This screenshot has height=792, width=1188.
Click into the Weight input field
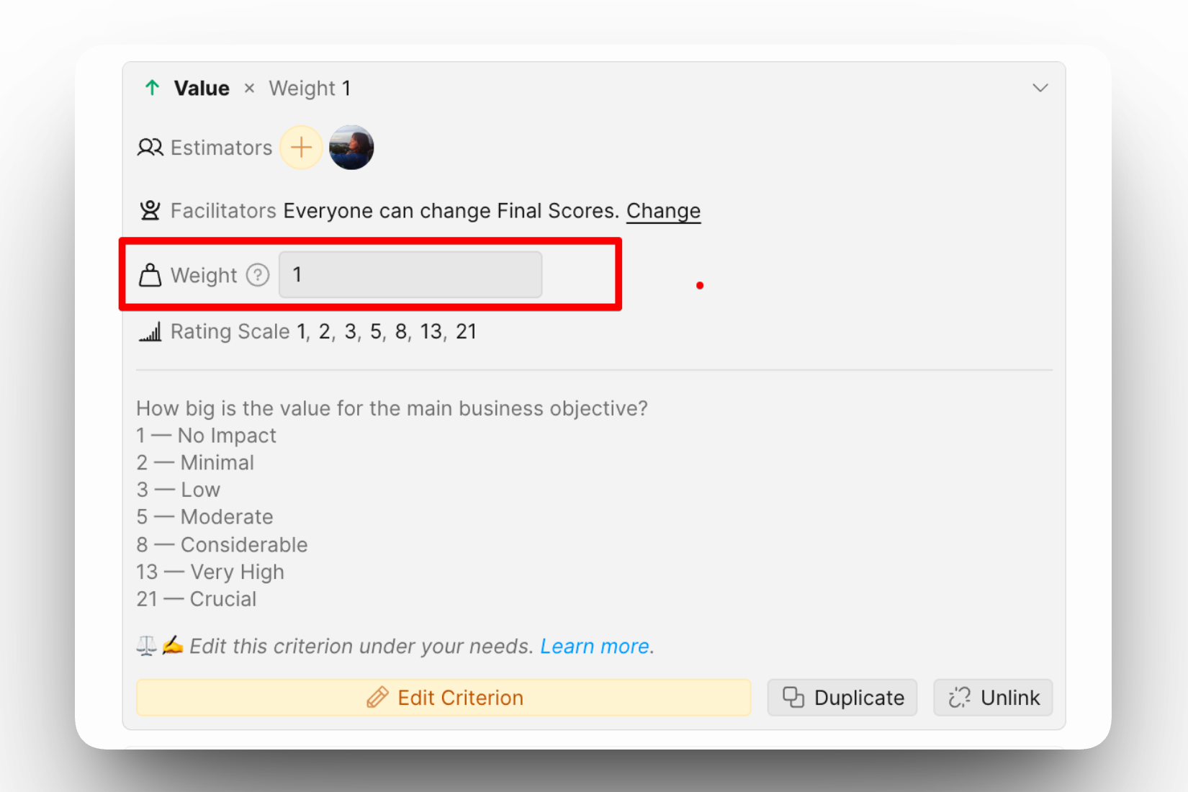pos(410,275)
